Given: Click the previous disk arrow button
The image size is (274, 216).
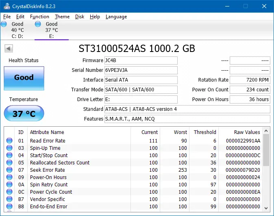Looking at the screenshot, I should point(9,48).
